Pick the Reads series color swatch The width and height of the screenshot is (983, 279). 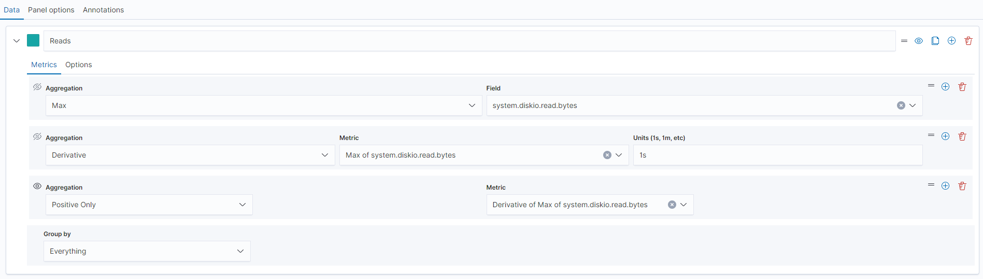[33, 40]
